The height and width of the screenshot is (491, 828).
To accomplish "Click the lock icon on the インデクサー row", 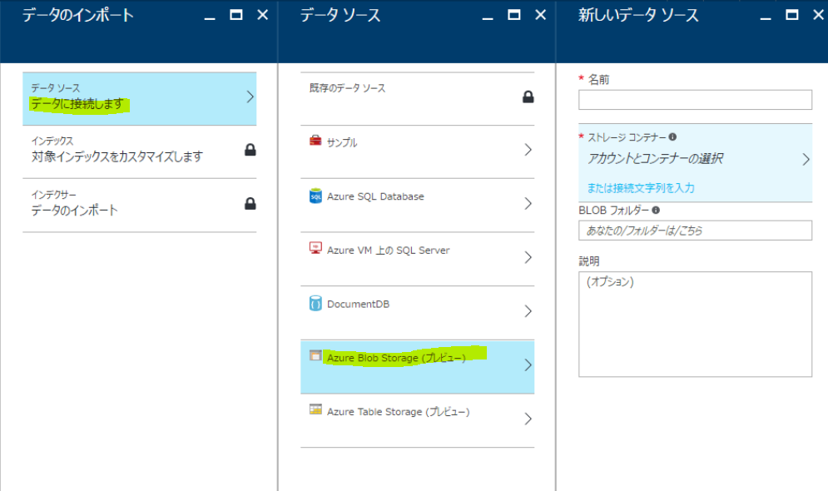I will [x=250, y=203].
